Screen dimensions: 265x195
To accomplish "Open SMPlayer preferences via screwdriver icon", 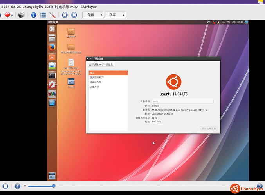I will coord(52,15).
